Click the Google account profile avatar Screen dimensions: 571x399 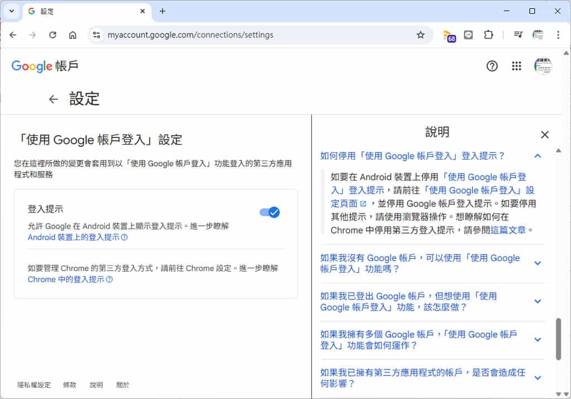click(x=542, y=66)
